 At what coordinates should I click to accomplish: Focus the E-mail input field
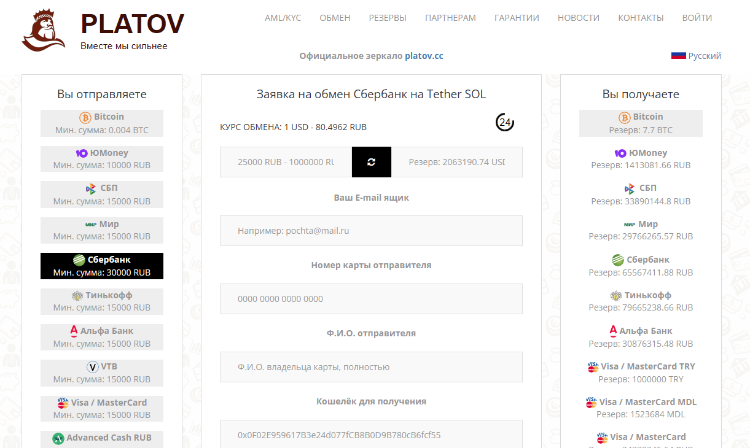(371, 231)
